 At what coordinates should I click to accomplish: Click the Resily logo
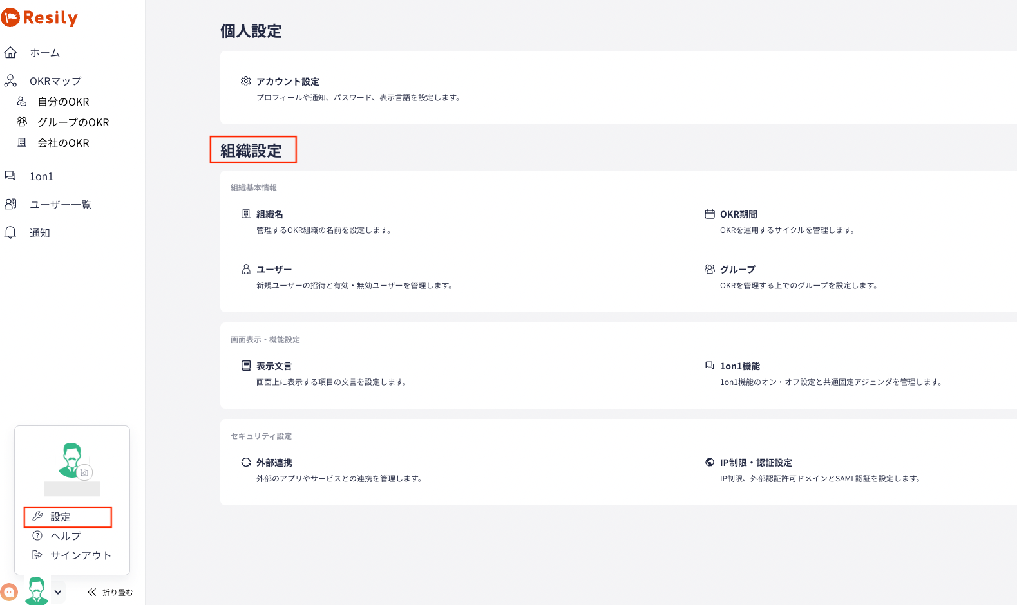coord(39,17)
